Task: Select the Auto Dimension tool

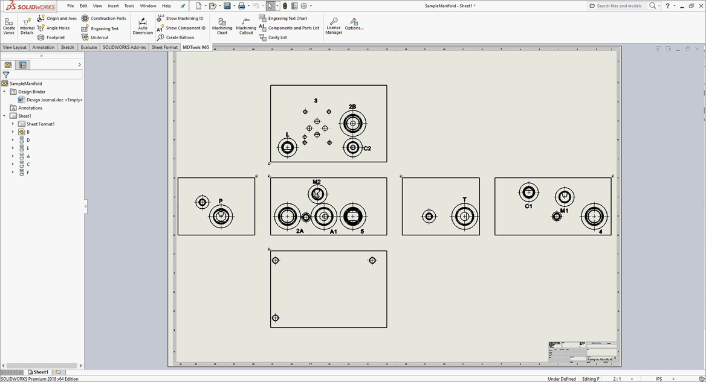Action: (143, 25)
